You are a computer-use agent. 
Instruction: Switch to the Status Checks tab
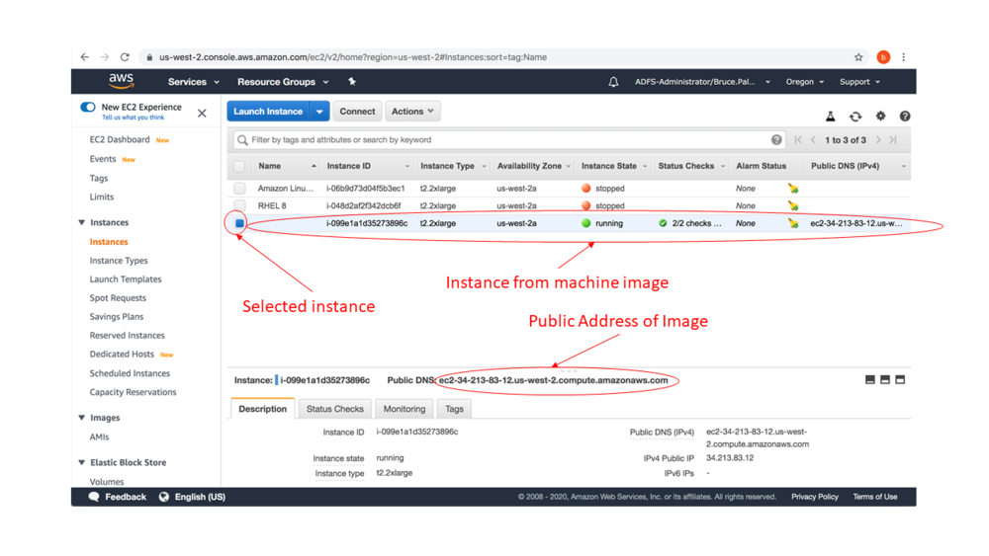pos(335,409)
